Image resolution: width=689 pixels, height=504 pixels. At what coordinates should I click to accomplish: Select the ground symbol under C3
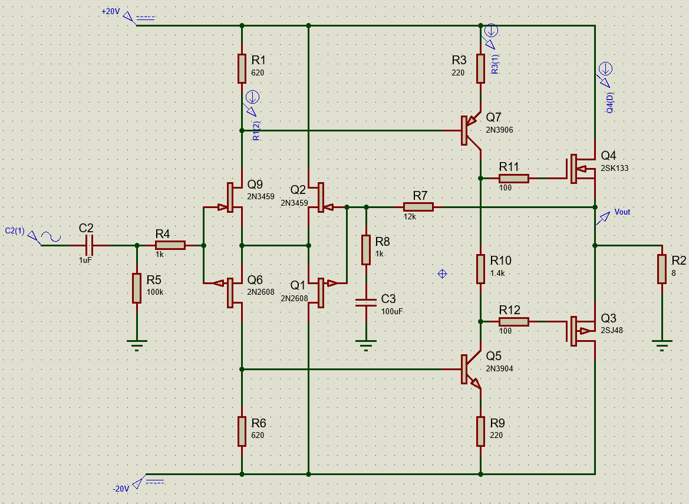[x=365, y=345]
